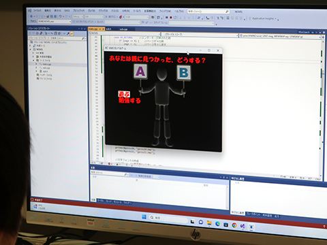Click the red Stop Debugging square icon
The width and height of the screenshot is (327, 245).
[x=171, y=17]
